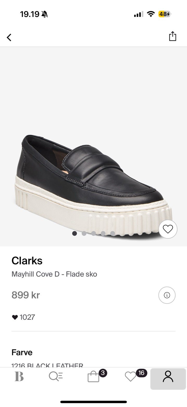Tap the Farve color section heading
Image resolution: width=187 pixels, height=407 pixels.
pyautogui.click(x=22, y=352)
